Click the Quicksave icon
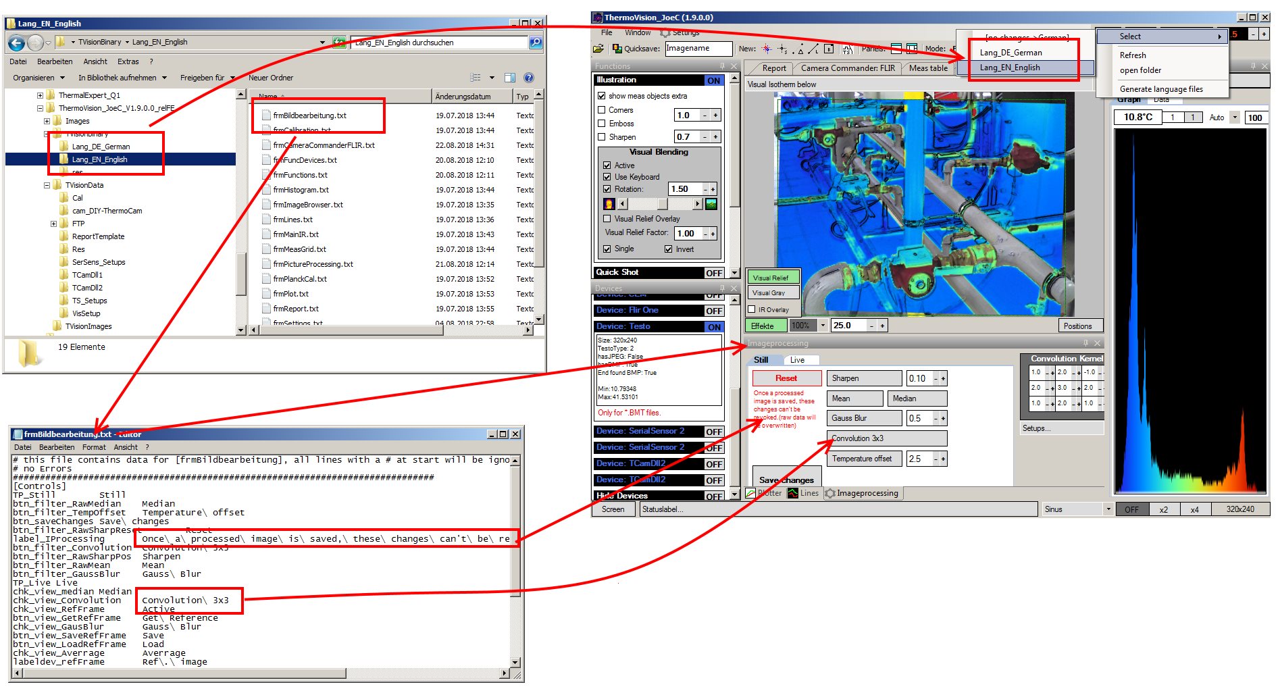The width and height of the screenshot is (1280, 691). [x=617, y=49]
